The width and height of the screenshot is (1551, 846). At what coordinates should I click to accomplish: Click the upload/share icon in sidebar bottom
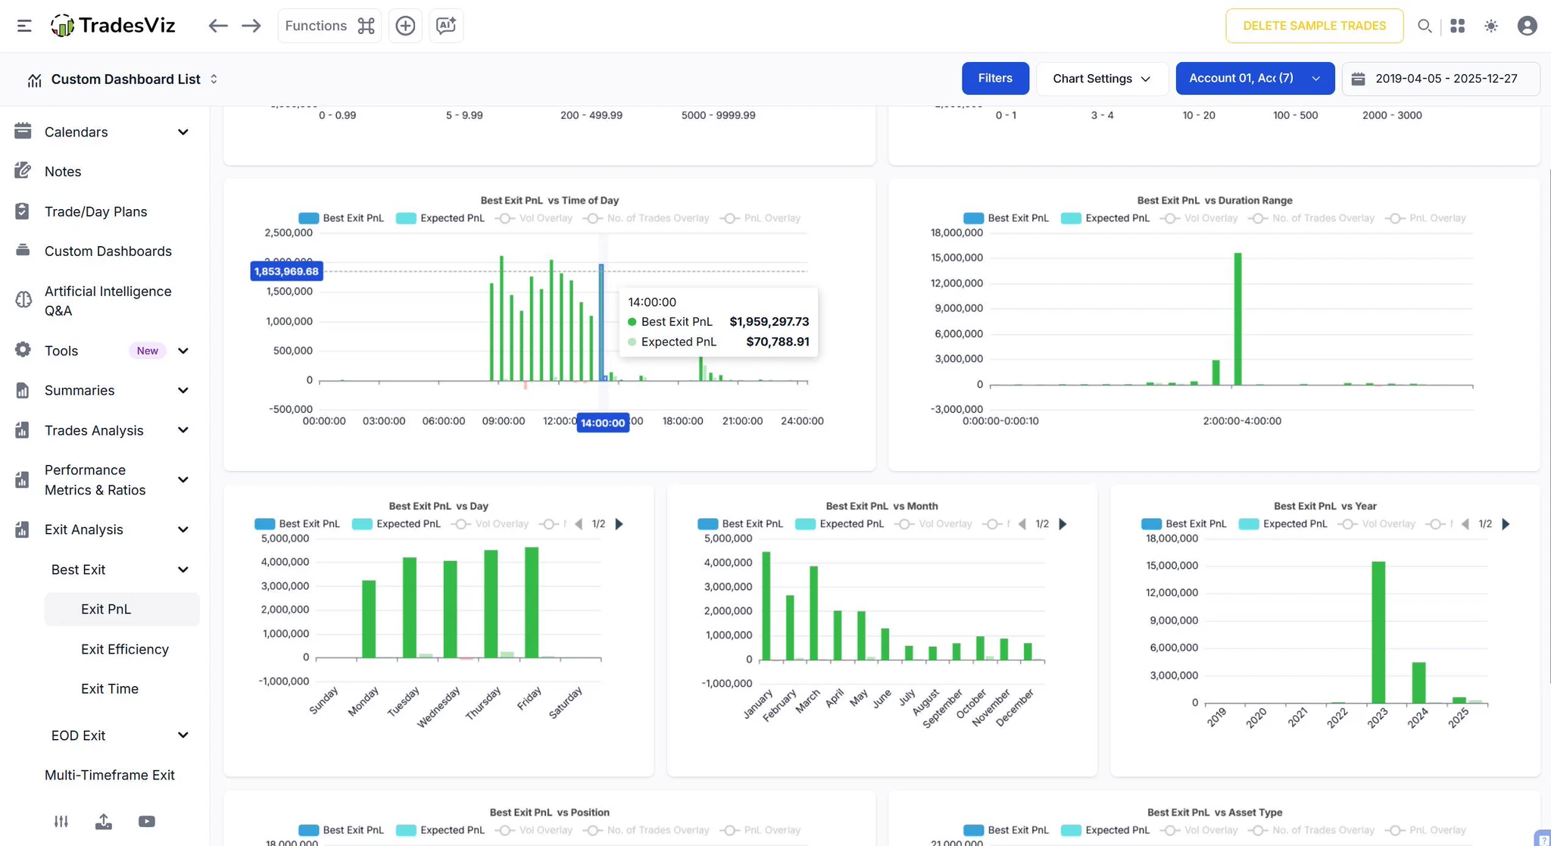coord(104,821)
